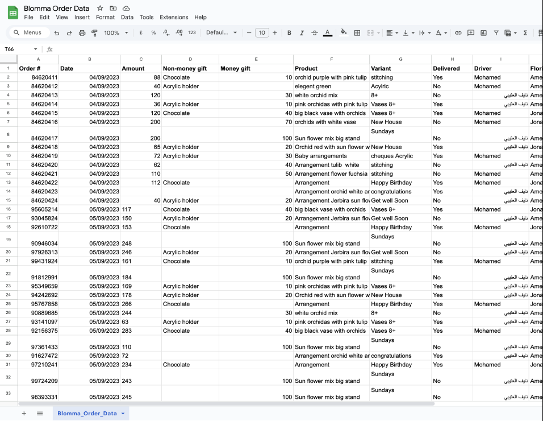The width and height of the screenshot is (543, 421).
Task: Open the fill color picker
Action: pyautogui.click(x=343, y=33)
